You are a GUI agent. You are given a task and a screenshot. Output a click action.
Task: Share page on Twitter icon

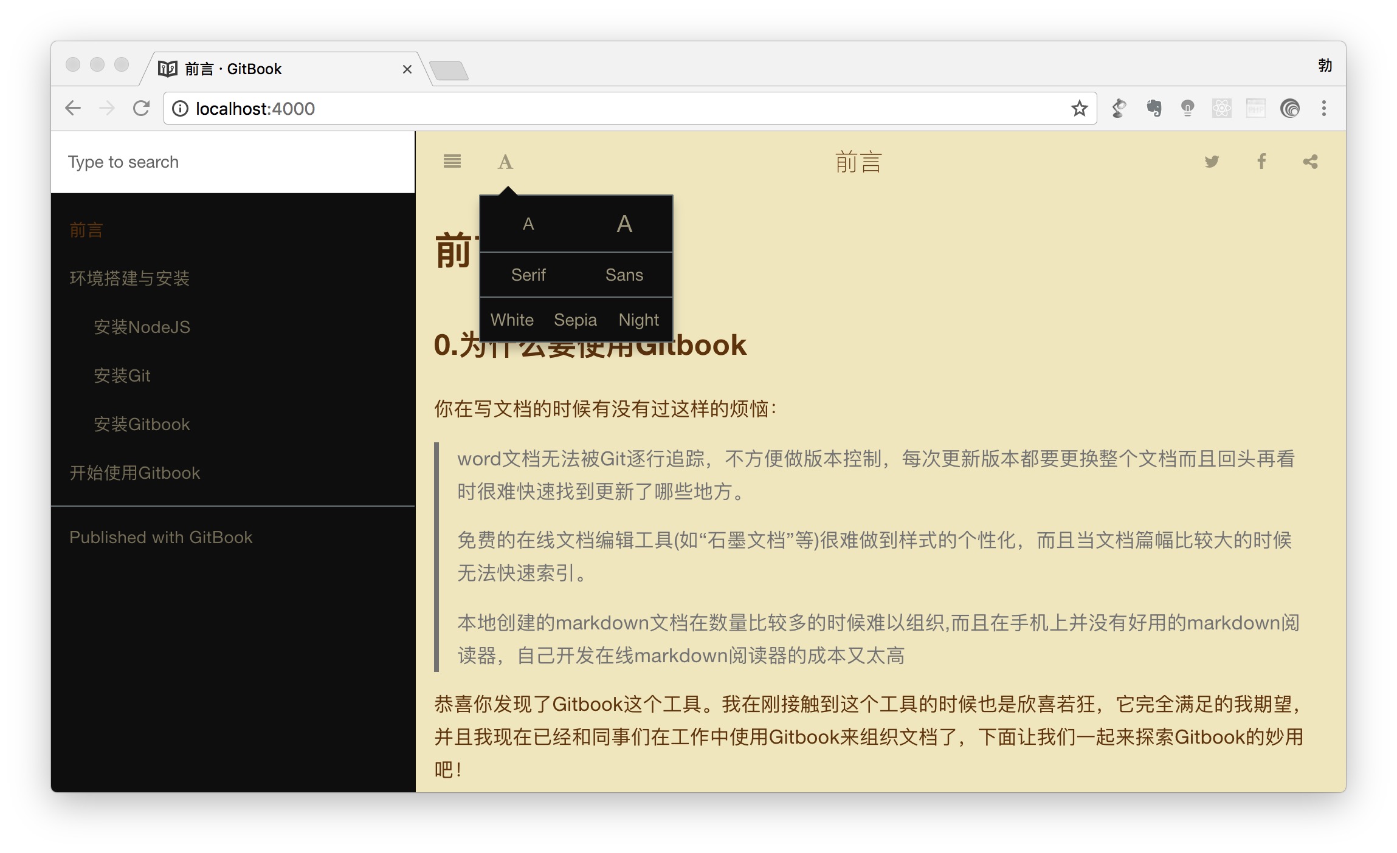click(x=1211, y=162)
